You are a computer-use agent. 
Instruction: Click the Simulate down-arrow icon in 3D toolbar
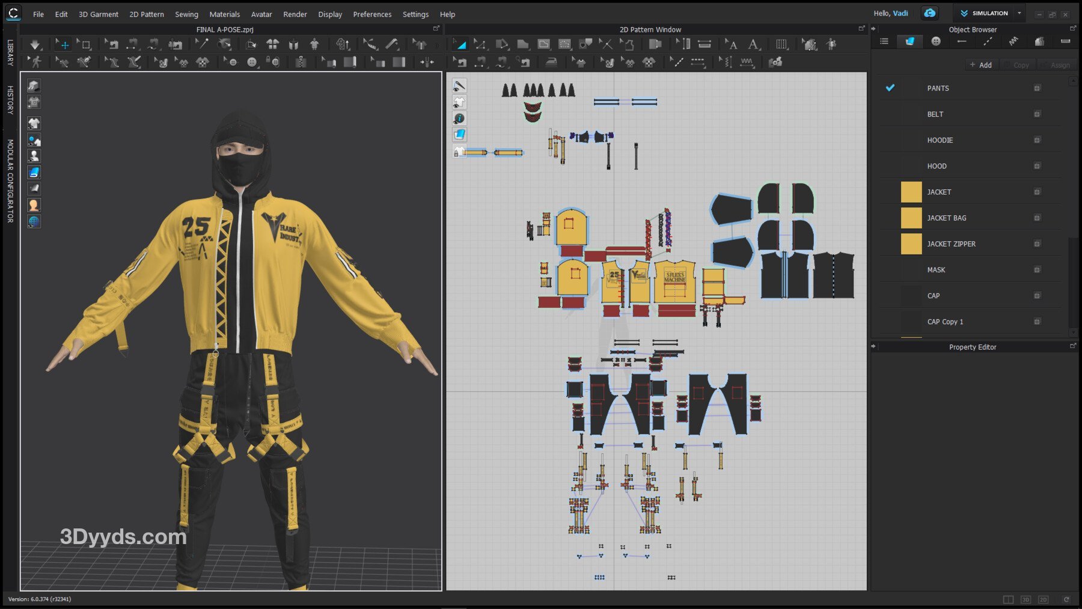coord(35,44)
